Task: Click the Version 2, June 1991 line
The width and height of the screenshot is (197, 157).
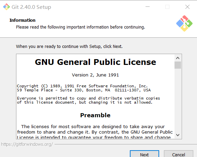Action: pyautogui.click(x=95, y=75)
